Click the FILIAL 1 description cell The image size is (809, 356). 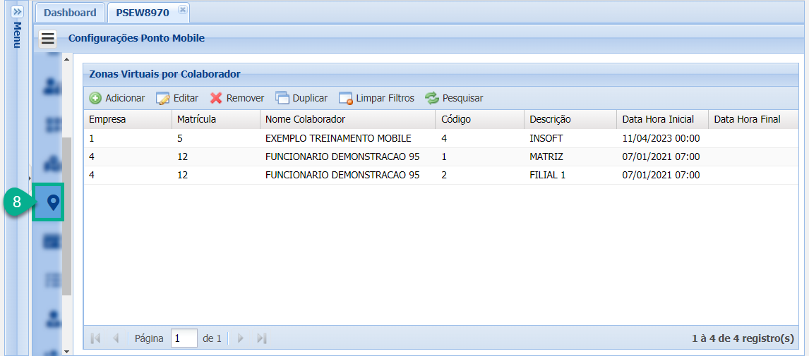coord(570,175)
